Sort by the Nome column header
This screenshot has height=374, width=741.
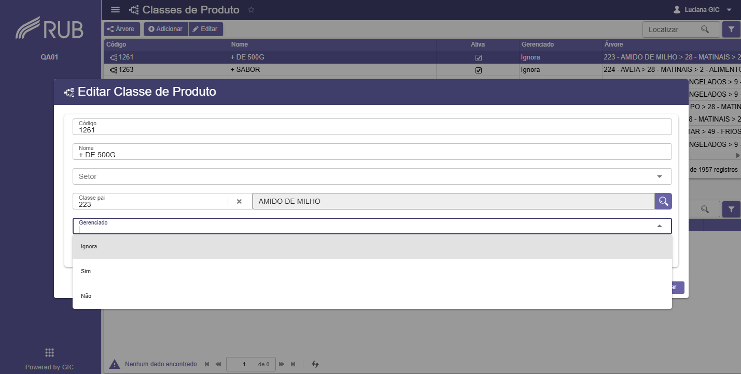coord(332,44)
